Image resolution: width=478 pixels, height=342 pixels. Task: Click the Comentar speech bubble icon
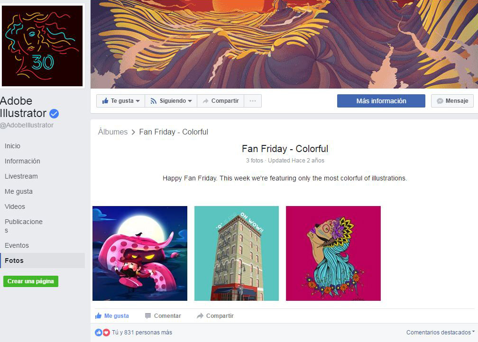[148, 316]
